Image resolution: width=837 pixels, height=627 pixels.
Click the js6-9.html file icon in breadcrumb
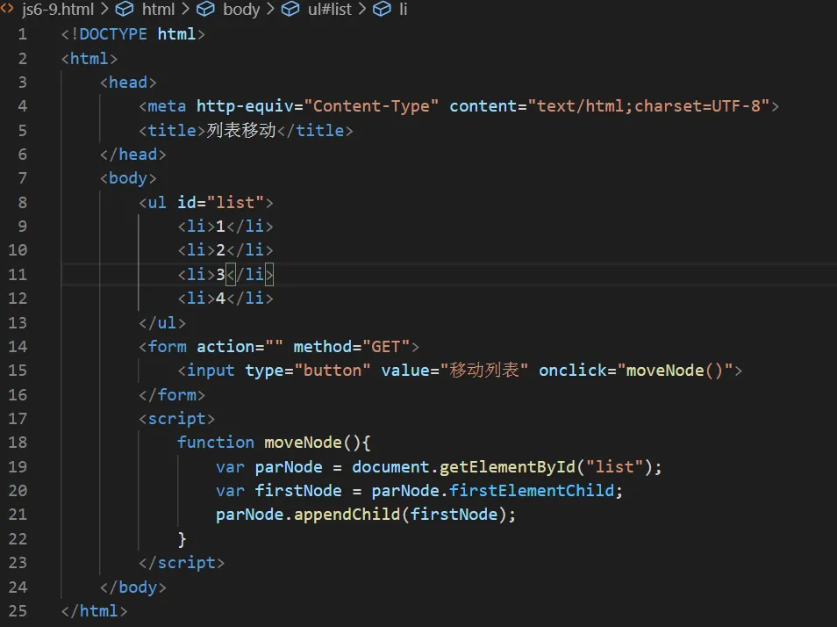(x=7, y=10)
